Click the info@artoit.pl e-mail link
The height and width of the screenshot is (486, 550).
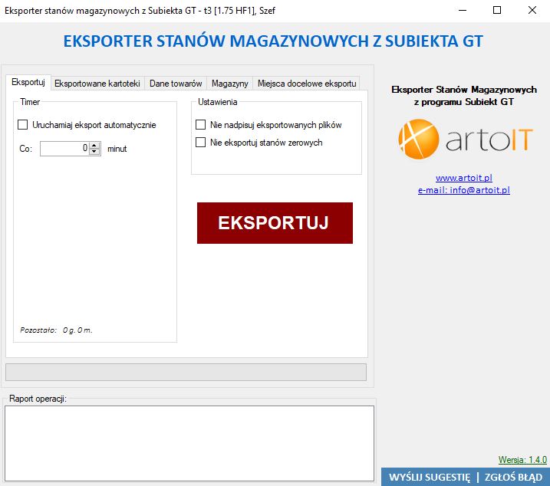(x=463, y=190)
